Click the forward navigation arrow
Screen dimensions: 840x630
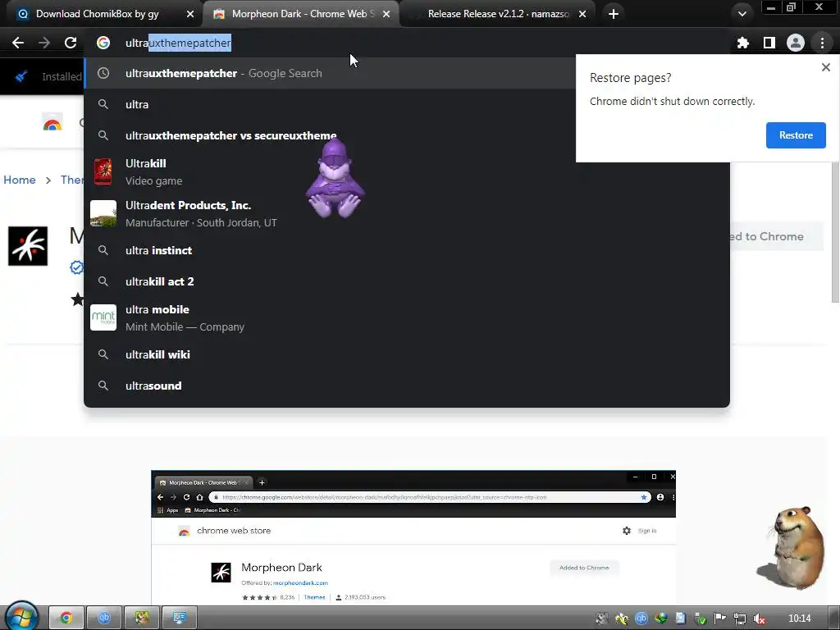[44, 43]
